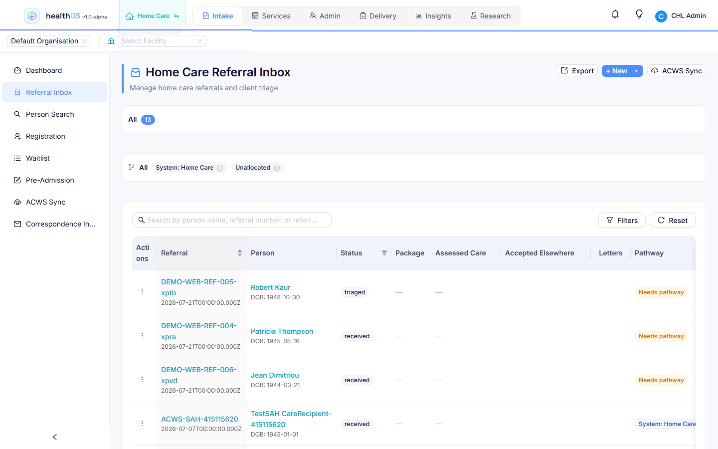Viewport: 718px width, 449px height.
Task: Click the Home Care swap arrows icon
Action: [x=177, y=16]
